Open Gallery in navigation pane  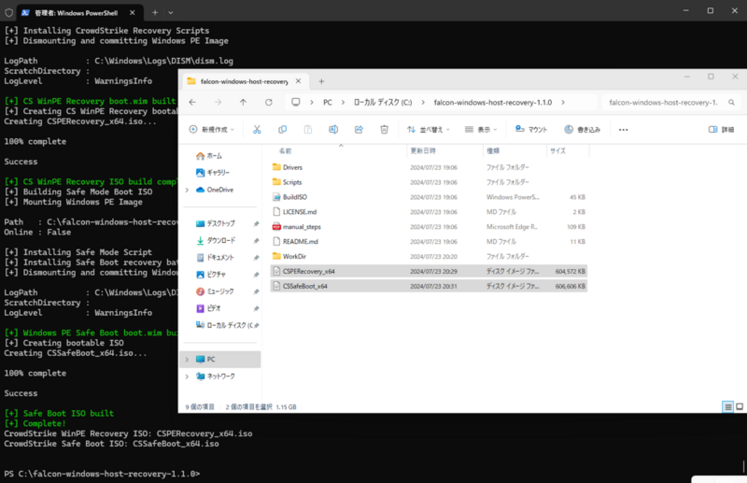click(x=213, y=173)
